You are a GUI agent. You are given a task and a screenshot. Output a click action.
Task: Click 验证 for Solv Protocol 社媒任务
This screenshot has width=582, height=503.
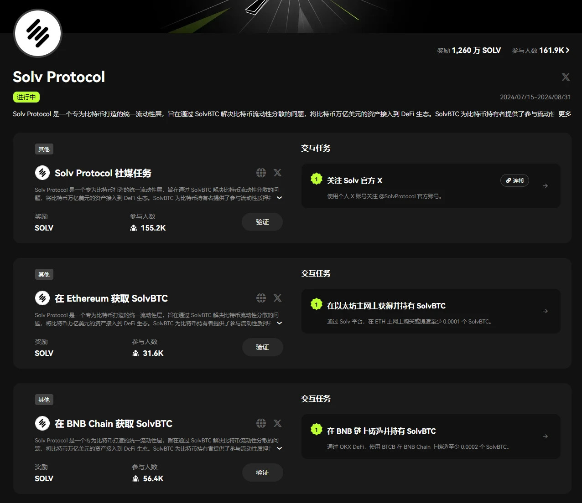point(262,222)
